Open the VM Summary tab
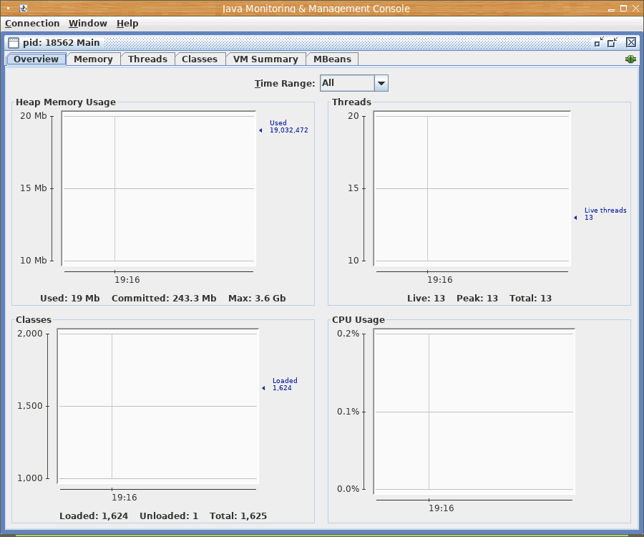 (x=265, y=59)
